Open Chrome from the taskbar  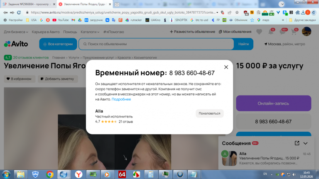[50, 174]
